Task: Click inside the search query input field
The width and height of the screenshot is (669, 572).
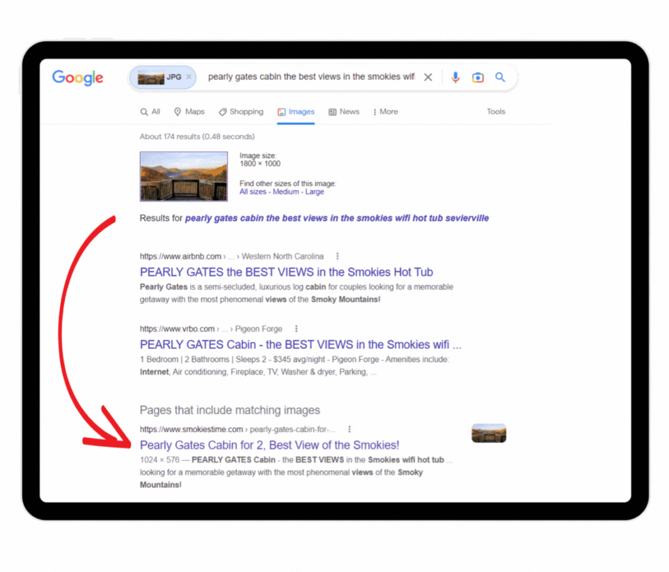Action: pyautogui.click(x=307, y=76)
